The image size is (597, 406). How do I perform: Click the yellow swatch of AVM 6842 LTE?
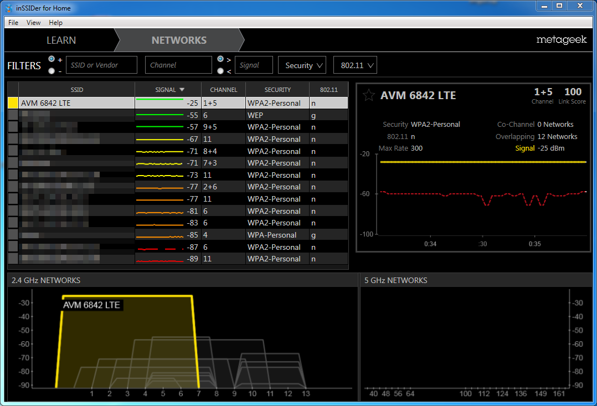tap(13, 103)
